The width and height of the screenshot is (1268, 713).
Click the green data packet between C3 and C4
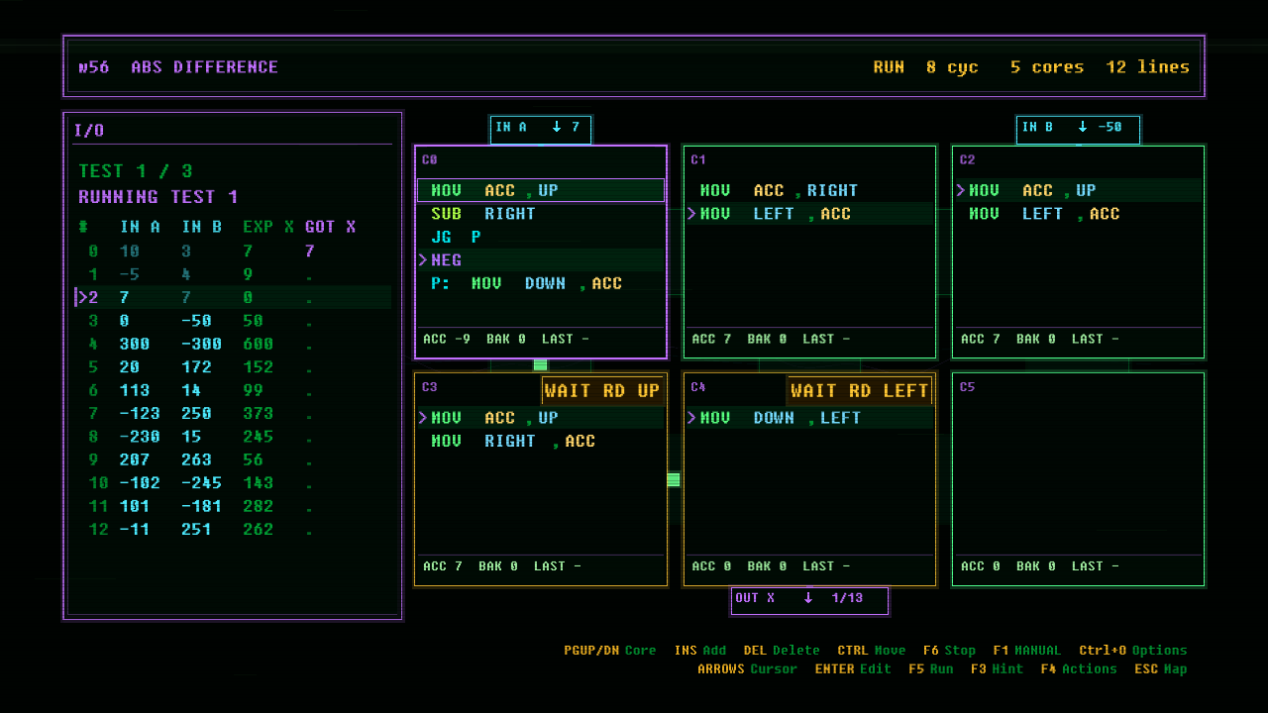(x=674, y=479)
